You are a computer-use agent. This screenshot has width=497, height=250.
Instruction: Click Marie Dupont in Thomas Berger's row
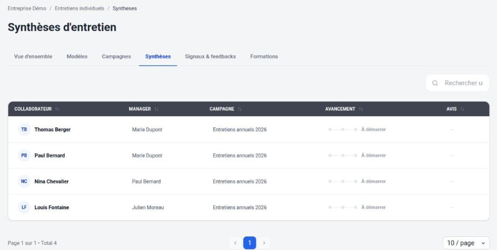click(x=147, y=129)
